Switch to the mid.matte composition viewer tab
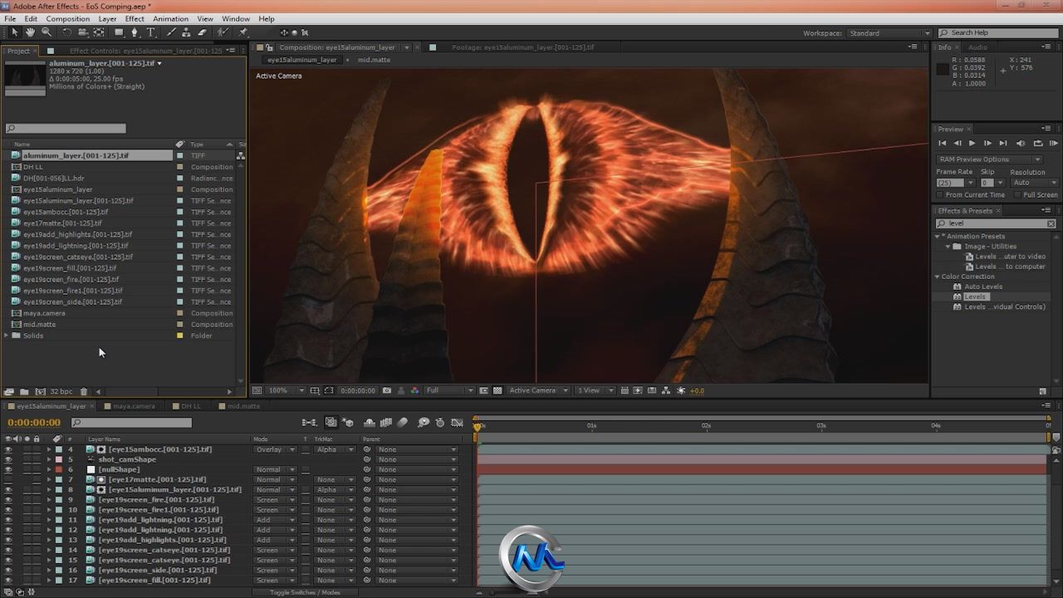The width and height of the screenshot is (1063, 598). pos(374,60)
